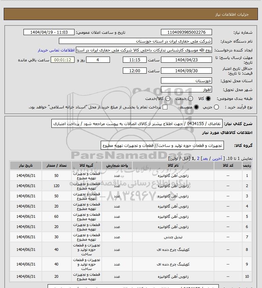Click the need number field 1104093985002276

186,32
